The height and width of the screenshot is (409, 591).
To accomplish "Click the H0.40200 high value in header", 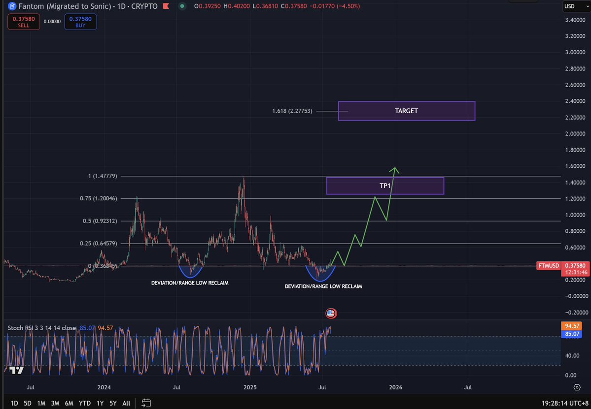I will point(237,6).
